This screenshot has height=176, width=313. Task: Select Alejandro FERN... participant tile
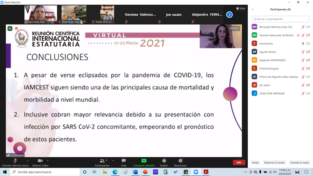click(x=207, y=14)
